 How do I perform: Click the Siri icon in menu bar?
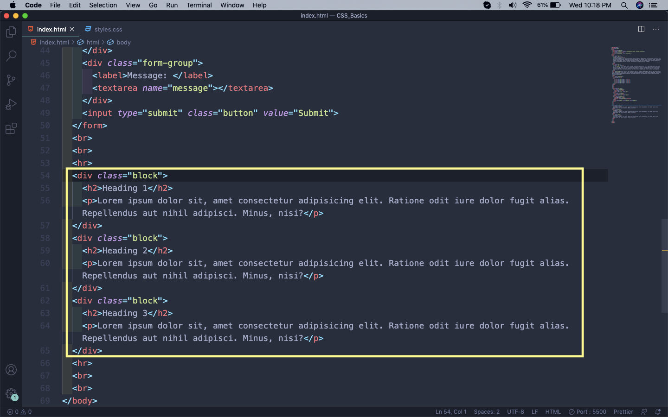(640, 5)
